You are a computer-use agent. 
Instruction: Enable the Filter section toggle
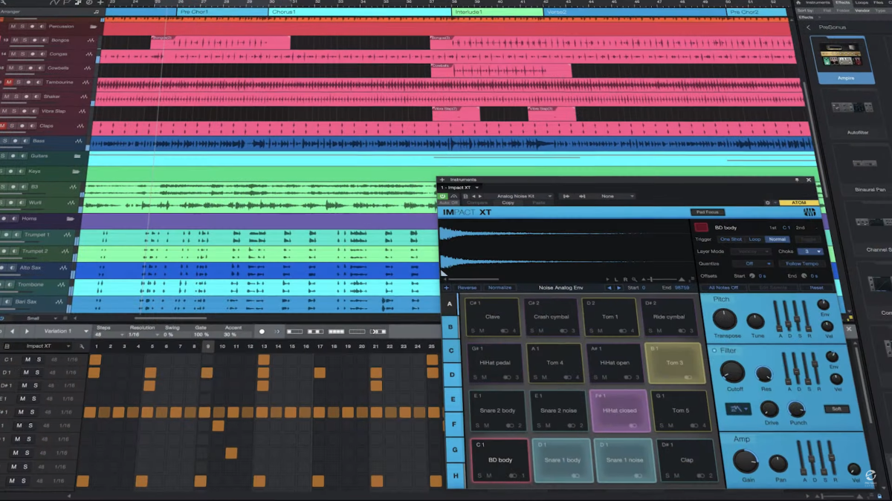coord(715,350)
